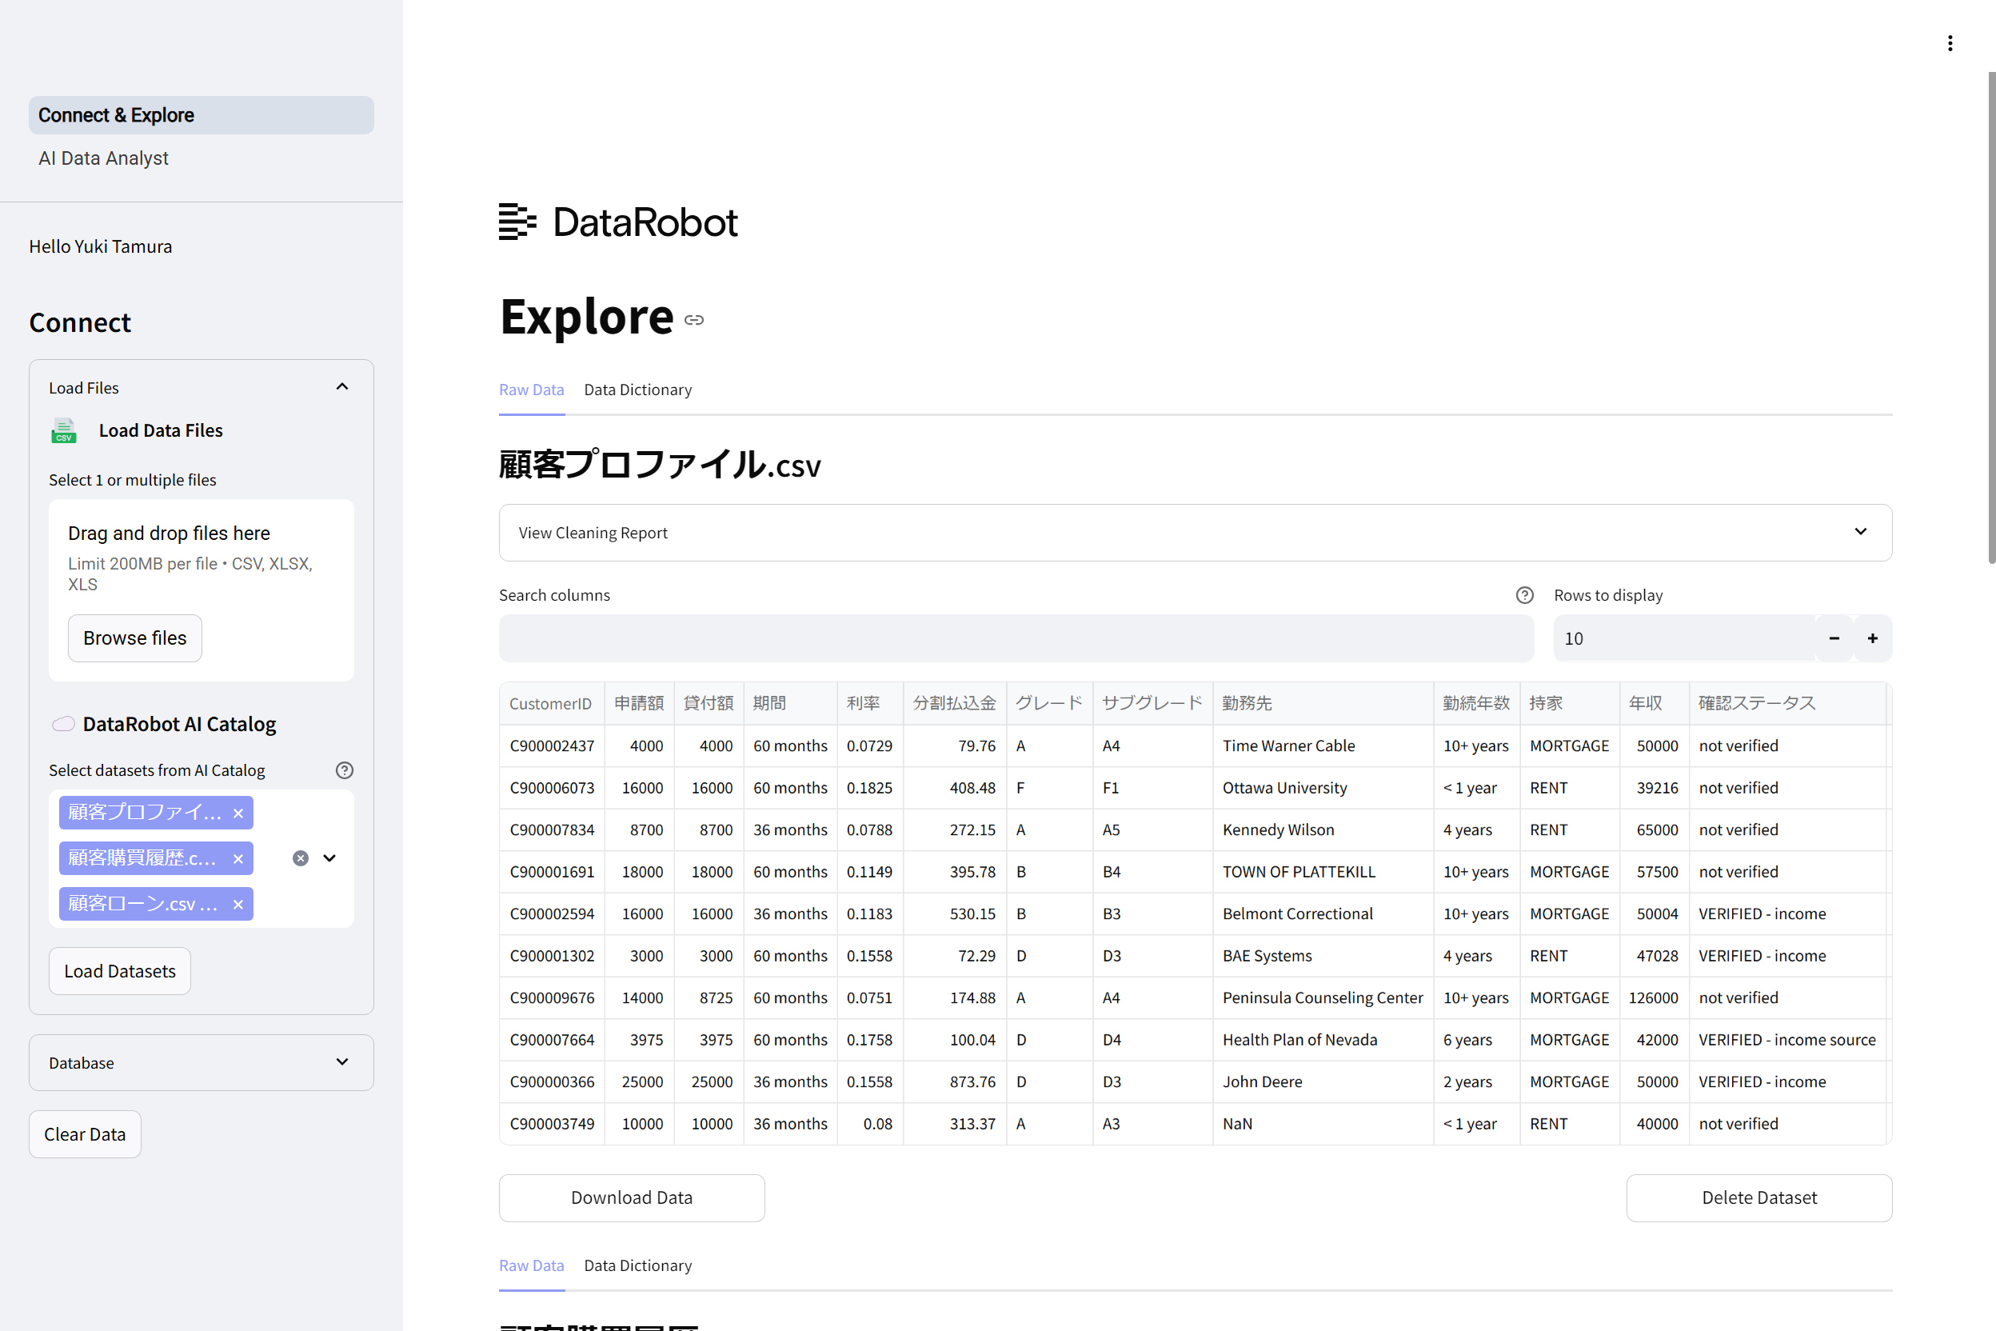Click the Search columns input field
The height and width of the screenshot is (1331, 1996).
tap(1016, 638)
